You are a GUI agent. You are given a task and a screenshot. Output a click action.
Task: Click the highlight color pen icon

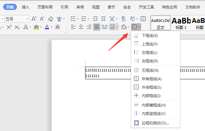point(36,27)
